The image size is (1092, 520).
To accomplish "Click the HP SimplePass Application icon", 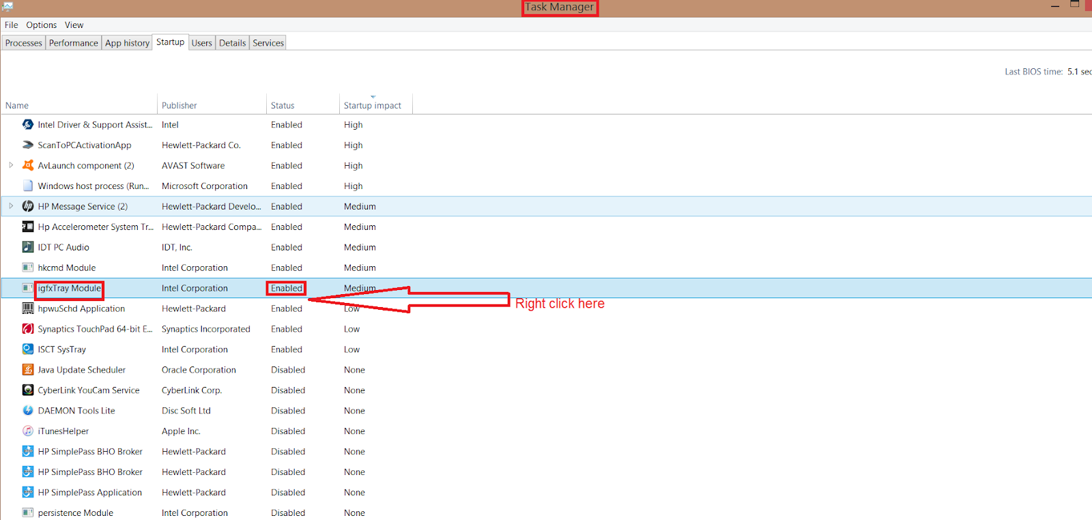I will (28, 492).
